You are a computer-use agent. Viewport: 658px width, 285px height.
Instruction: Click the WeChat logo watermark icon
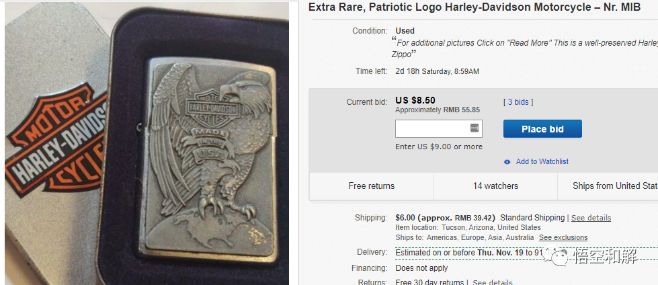click(x=554, y=255)
